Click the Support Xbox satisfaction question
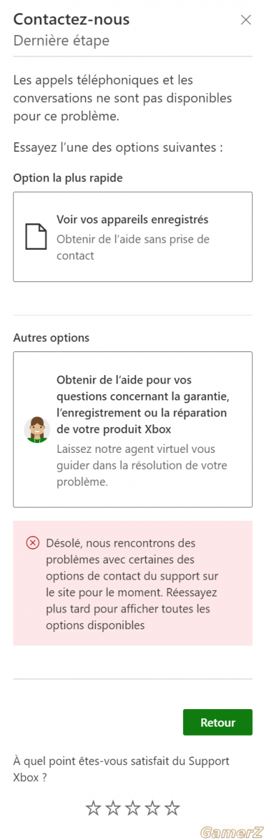The image size is (264, 840). tap(122, 769)
